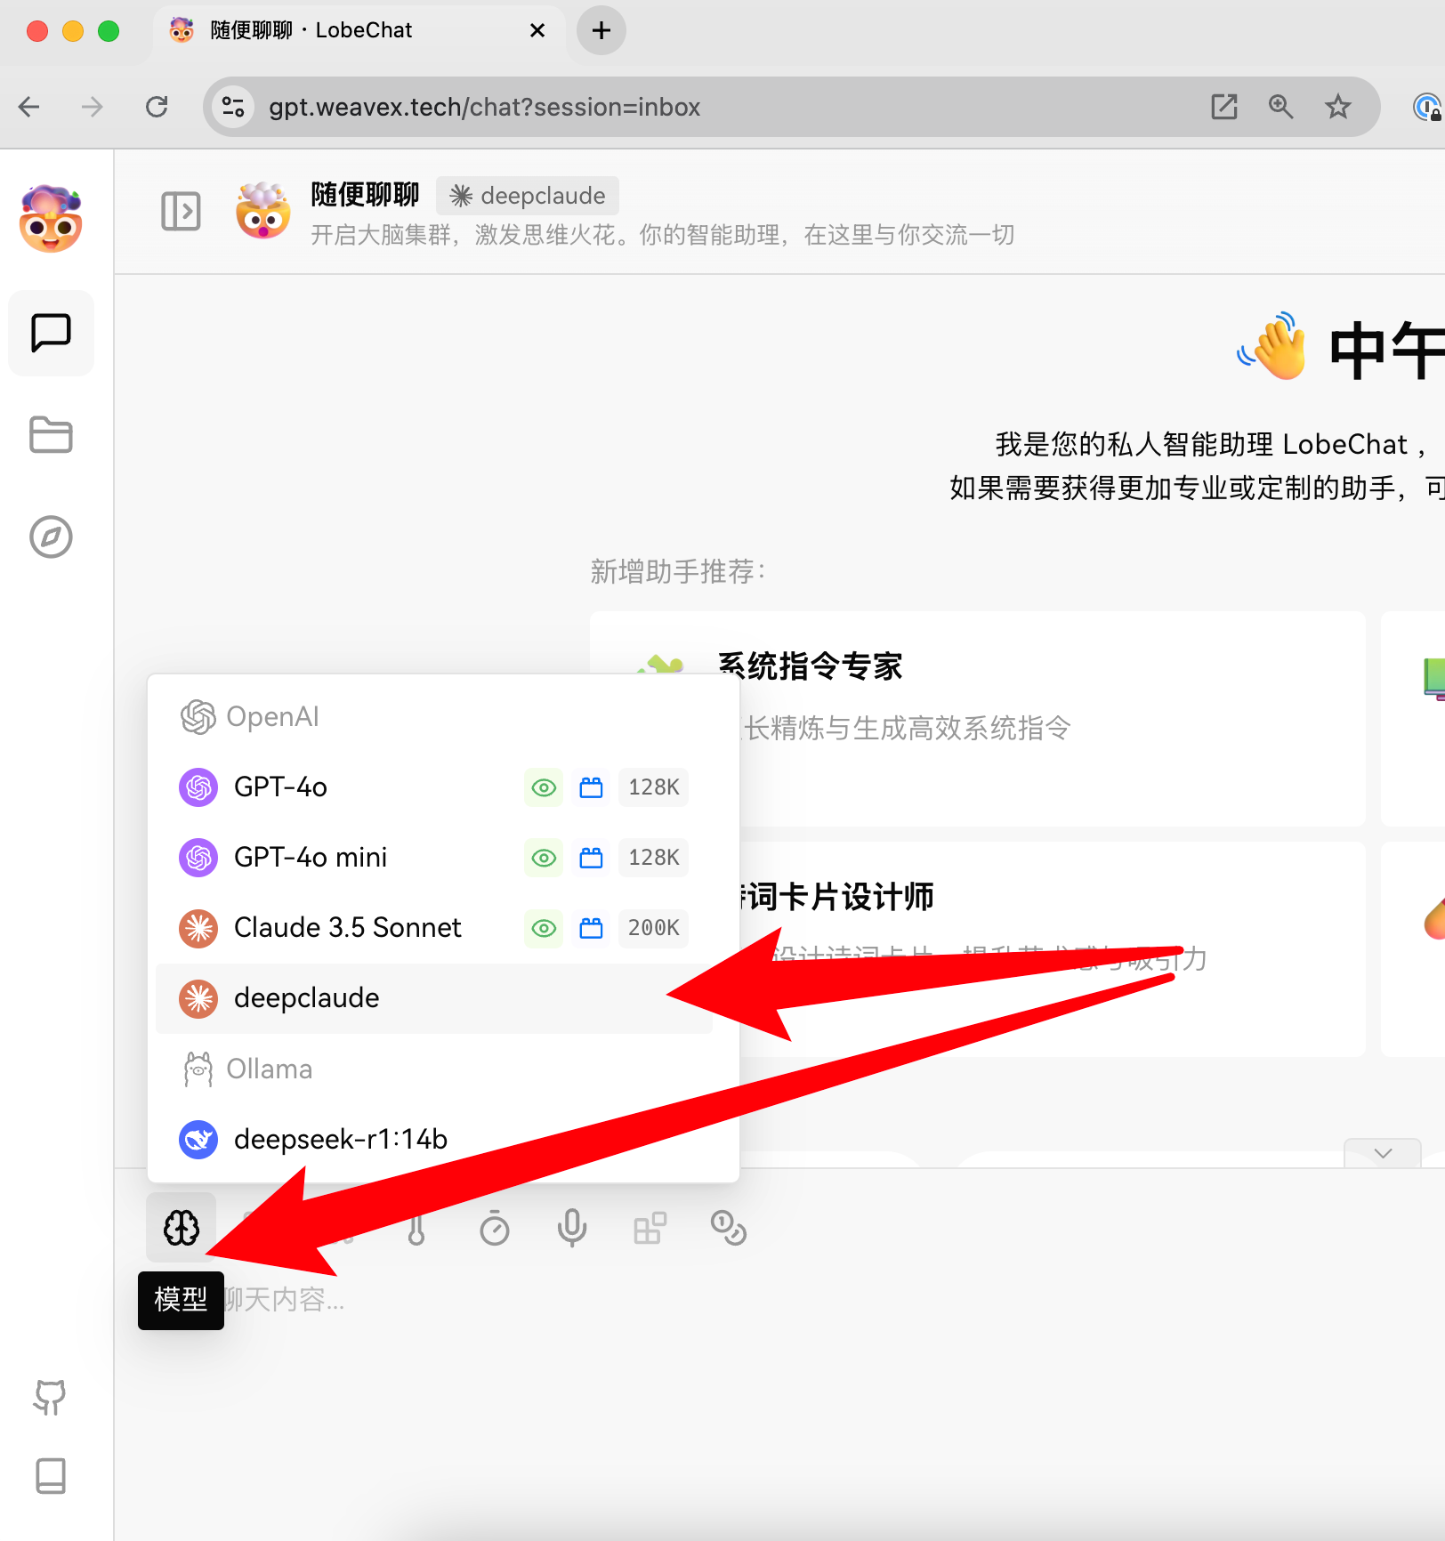Click the 随便聊聊 agent avatar in header
The height and width of the screenshot is (1541, 1445).
click(262, 211)
